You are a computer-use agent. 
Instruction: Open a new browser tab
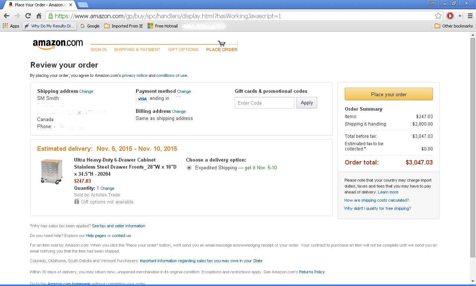(83, 5)
